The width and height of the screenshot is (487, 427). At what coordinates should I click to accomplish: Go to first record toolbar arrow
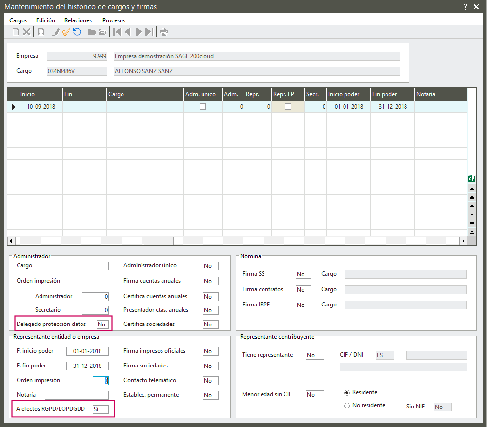[117, 32]
